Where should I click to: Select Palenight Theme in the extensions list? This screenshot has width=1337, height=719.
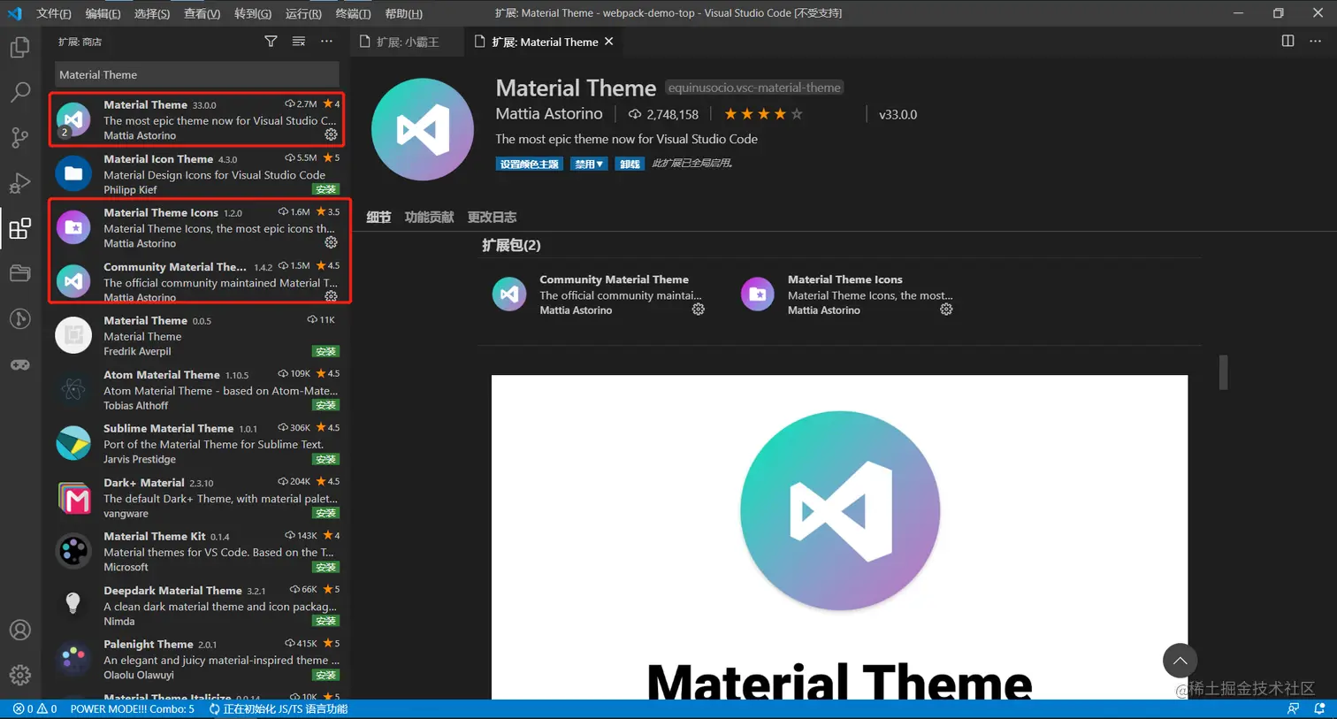tap(196, 659)
